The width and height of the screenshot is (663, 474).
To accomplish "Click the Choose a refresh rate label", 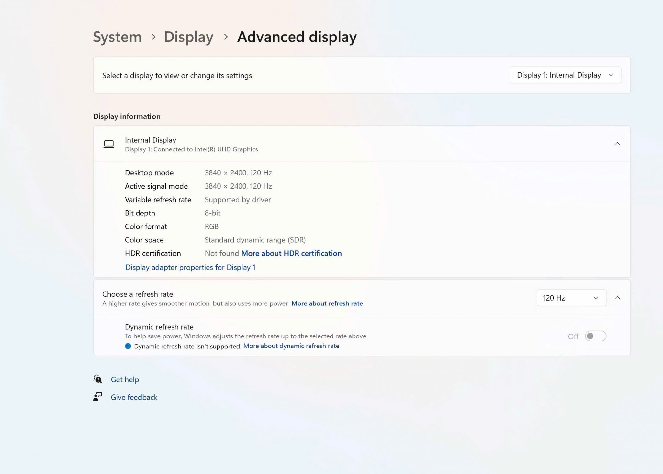I will (x=138, y=294).
